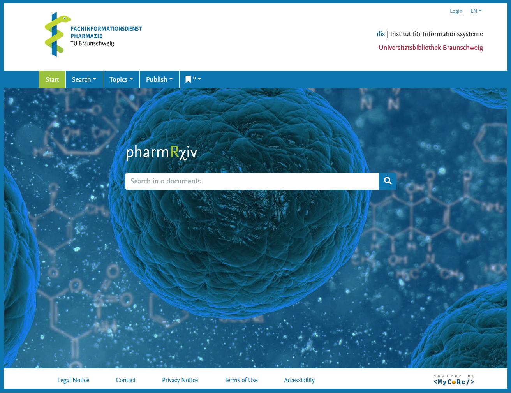Open the bookmark basket icon menu
Viewport: 511px width, 393px height.
coord(193,79)
